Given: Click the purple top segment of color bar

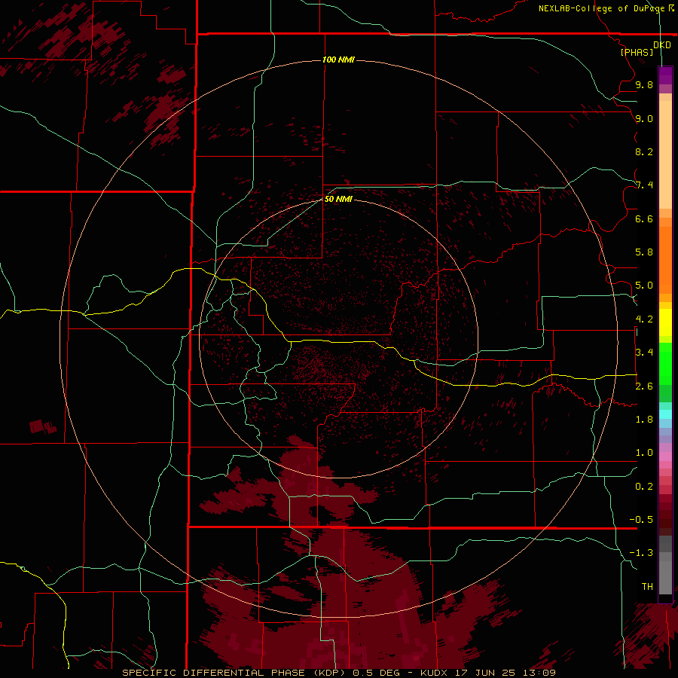Looking at the screenshot, I should click(665, 75).
